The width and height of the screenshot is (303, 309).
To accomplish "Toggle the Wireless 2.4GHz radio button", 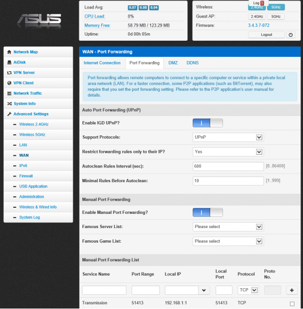I will point(257,7).
